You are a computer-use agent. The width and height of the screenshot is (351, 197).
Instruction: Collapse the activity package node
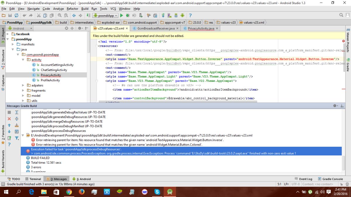click(23, 60)
